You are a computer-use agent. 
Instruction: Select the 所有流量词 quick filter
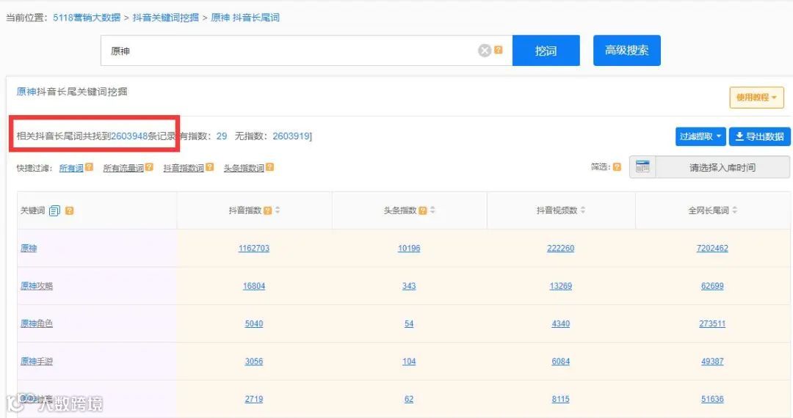pyautogui.click(x=123, y=168)
